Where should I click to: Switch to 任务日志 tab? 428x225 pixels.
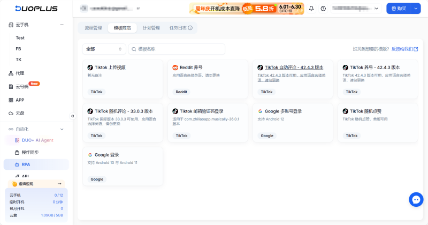(181, 28)
